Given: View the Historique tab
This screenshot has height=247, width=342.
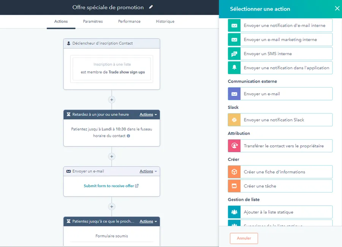Looking at the screenshot, I should pyautogui.click(x=165, y=21).
